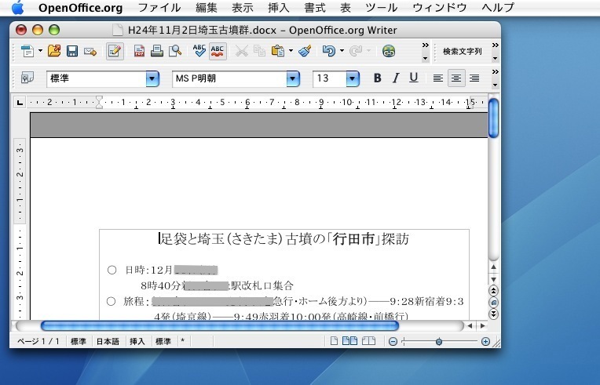Open the ツール menu
The width and height of the screenshot is (600, 385).
click(x=381, y=8)
